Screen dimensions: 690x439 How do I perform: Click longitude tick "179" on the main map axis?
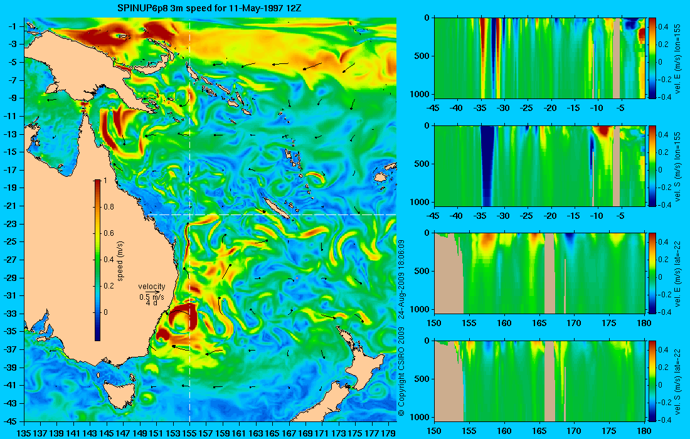(388, 434)
